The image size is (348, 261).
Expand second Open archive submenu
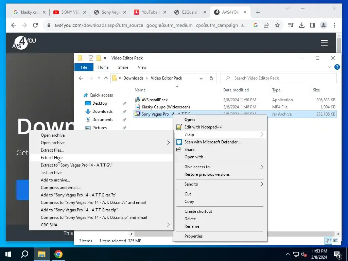tap(168, 143)
